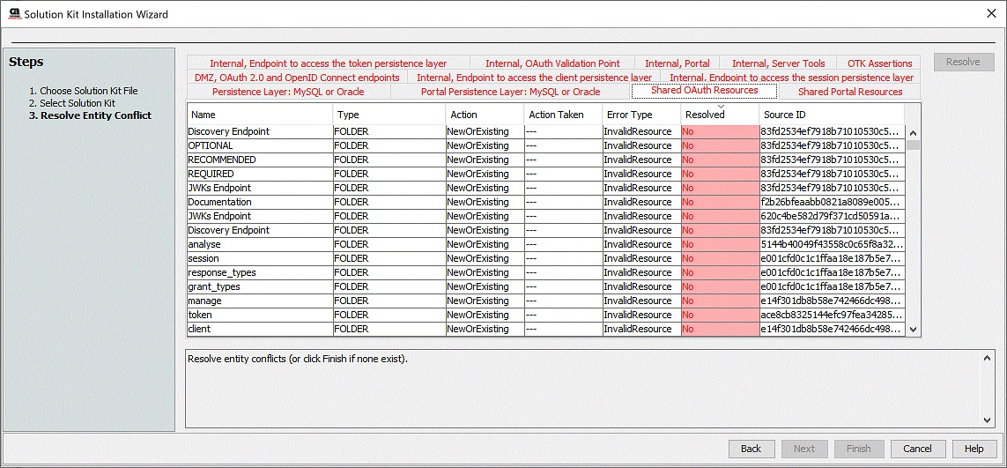Switch to Shared Portal Resources tab
Screen dimensions: 1007x468
[x=849, y=92]
